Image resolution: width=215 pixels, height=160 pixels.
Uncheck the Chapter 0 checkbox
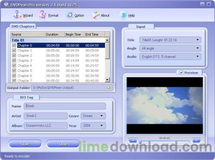pos(14,46)
